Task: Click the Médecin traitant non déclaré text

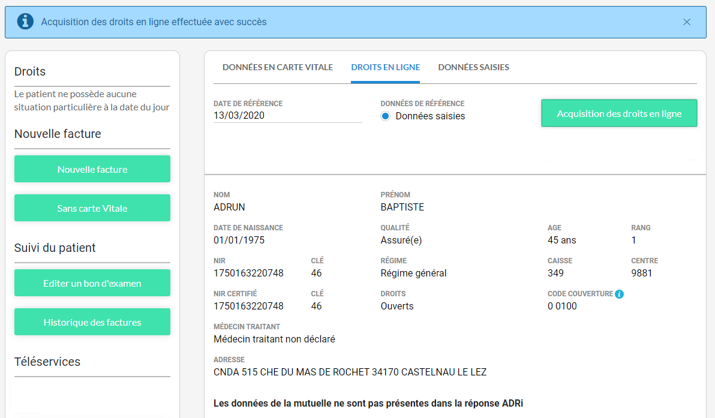Action: (x=274, y=339)
